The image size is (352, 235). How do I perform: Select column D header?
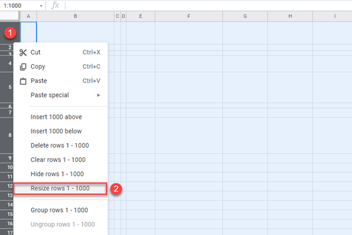pyautogui.click(x=124, y=16)
